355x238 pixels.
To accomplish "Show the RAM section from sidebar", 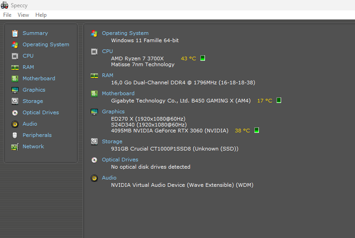I will click(x=28, y=67).
